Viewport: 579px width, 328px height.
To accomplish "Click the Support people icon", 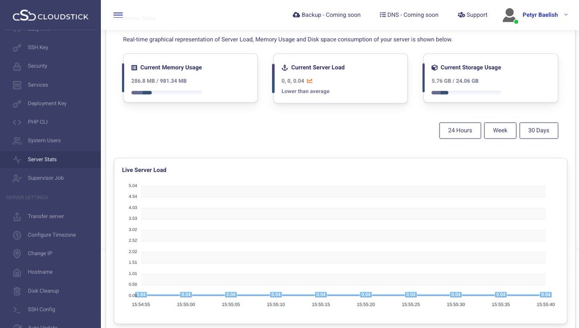I will (461, 15).
